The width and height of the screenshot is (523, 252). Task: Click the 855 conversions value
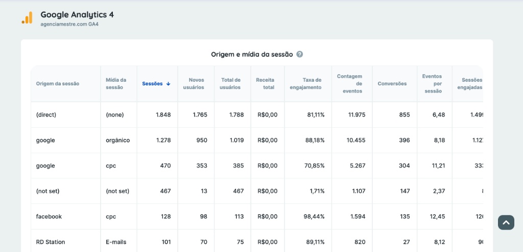(x=405, y=114)
